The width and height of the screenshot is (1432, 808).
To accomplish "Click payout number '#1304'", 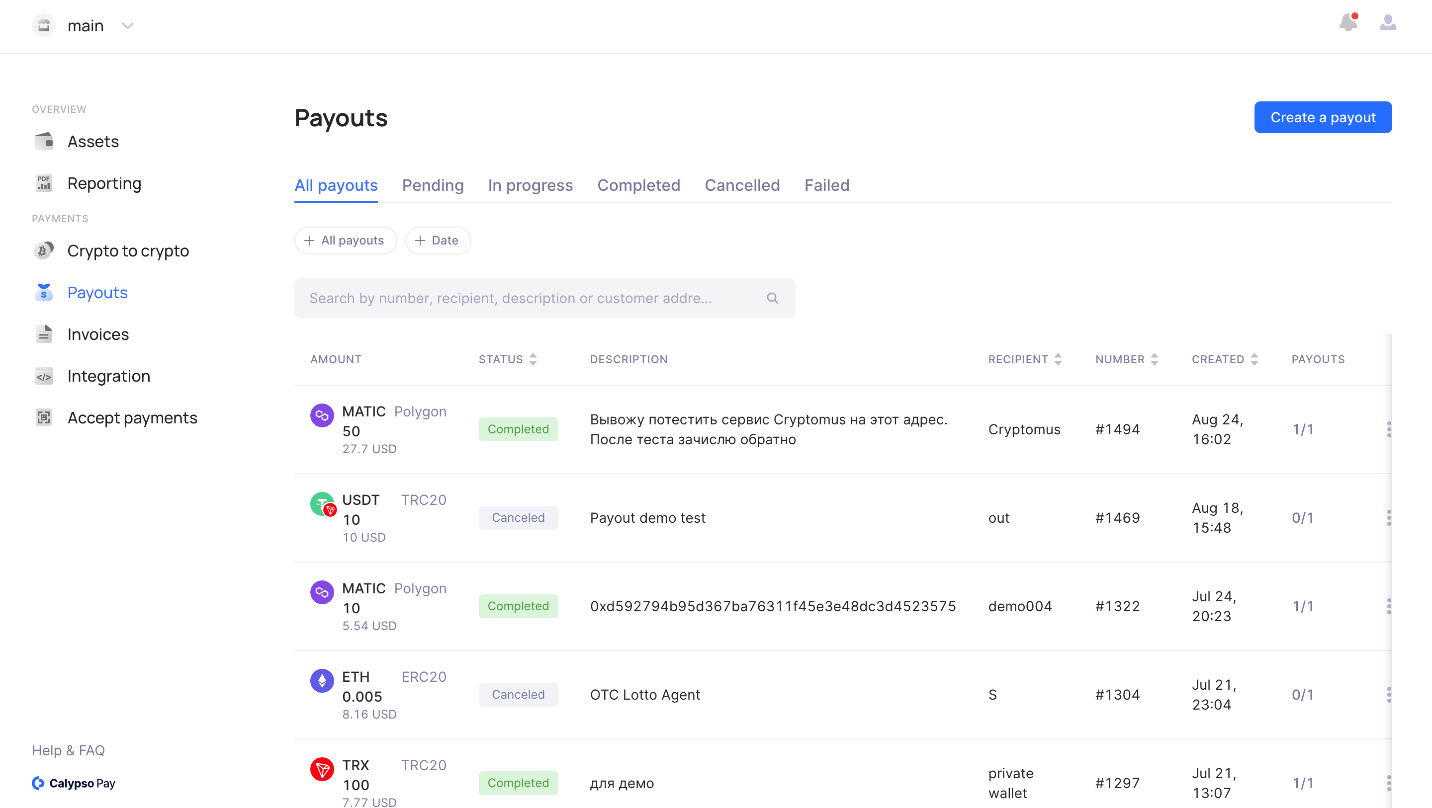I will click(x=1117, y=694).
